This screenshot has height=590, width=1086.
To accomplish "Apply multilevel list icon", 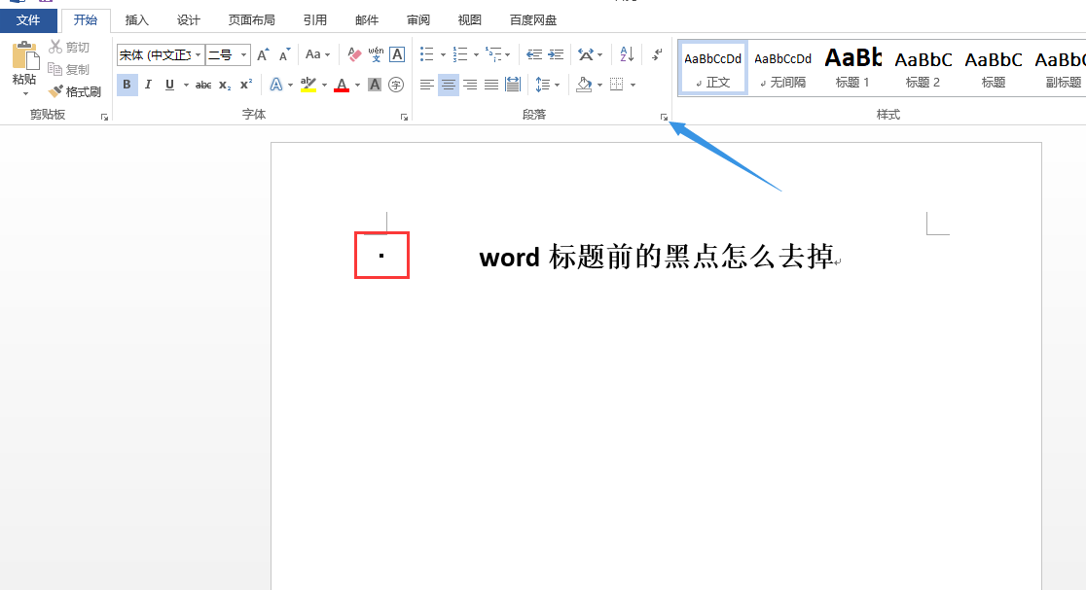I will pos(493,54).
